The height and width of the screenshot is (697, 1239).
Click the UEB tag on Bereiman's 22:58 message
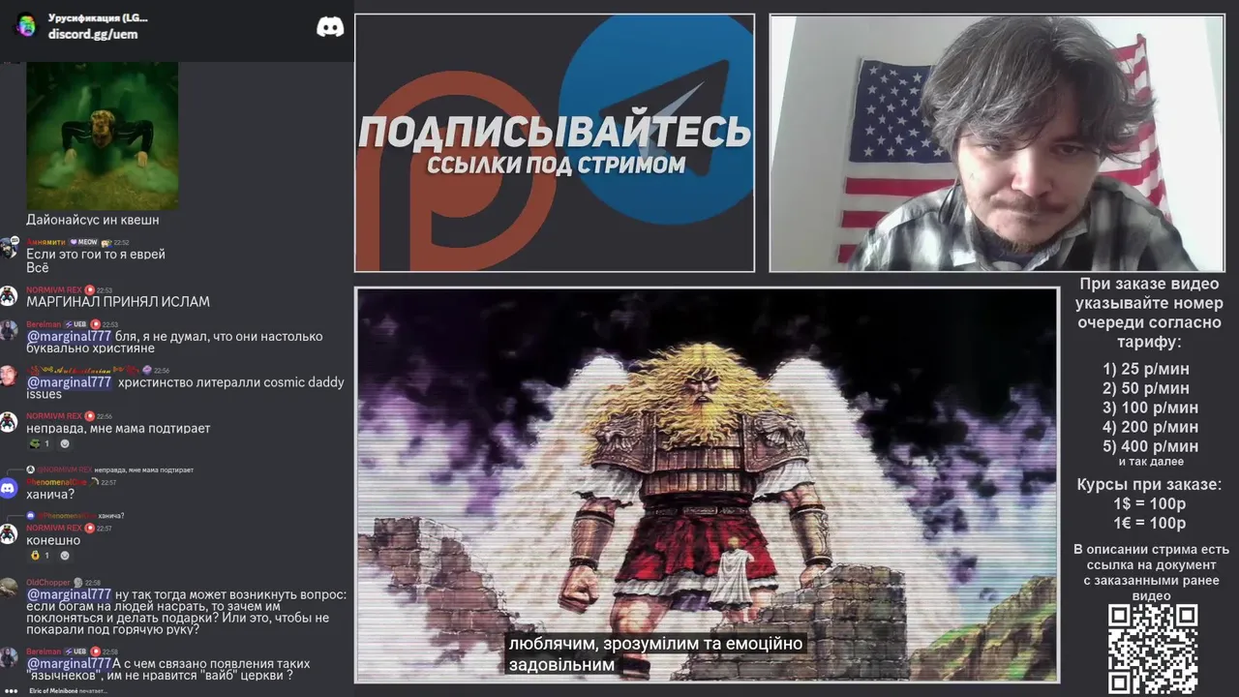pyautogui.click(x=76, y=652)
